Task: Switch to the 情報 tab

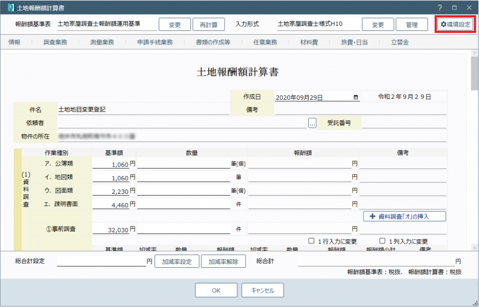Action: 15,42
